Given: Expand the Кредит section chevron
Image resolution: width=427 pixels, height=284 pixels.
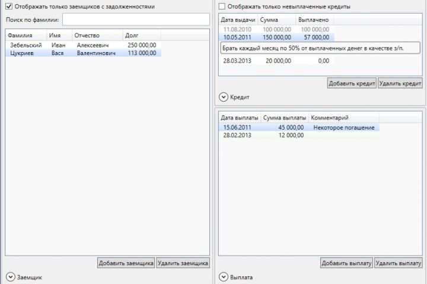Looking at the screenshot, I should (x=224, y=97).
